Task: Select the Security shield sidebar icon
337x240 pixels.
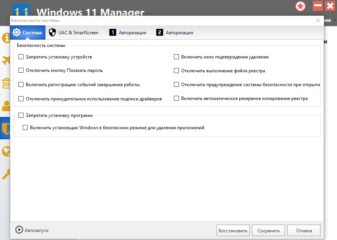Action: point(5,128)
